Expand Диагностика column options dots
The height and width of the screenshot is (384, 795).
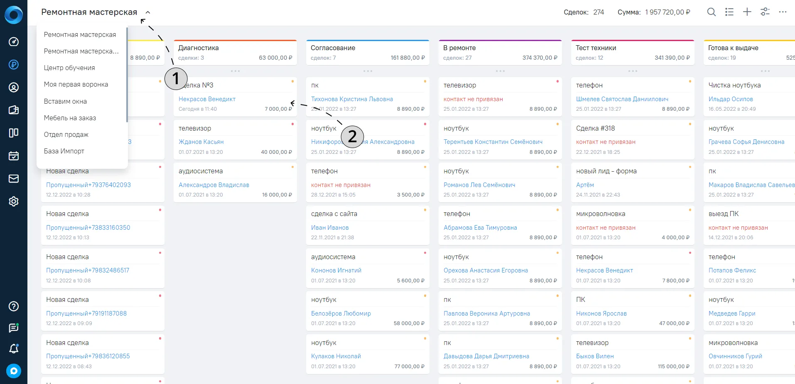[x=236, y=71]
